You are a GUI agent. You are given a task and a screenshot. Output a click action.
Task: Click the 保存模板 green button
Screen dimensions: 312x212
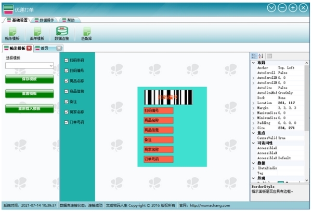30,79
